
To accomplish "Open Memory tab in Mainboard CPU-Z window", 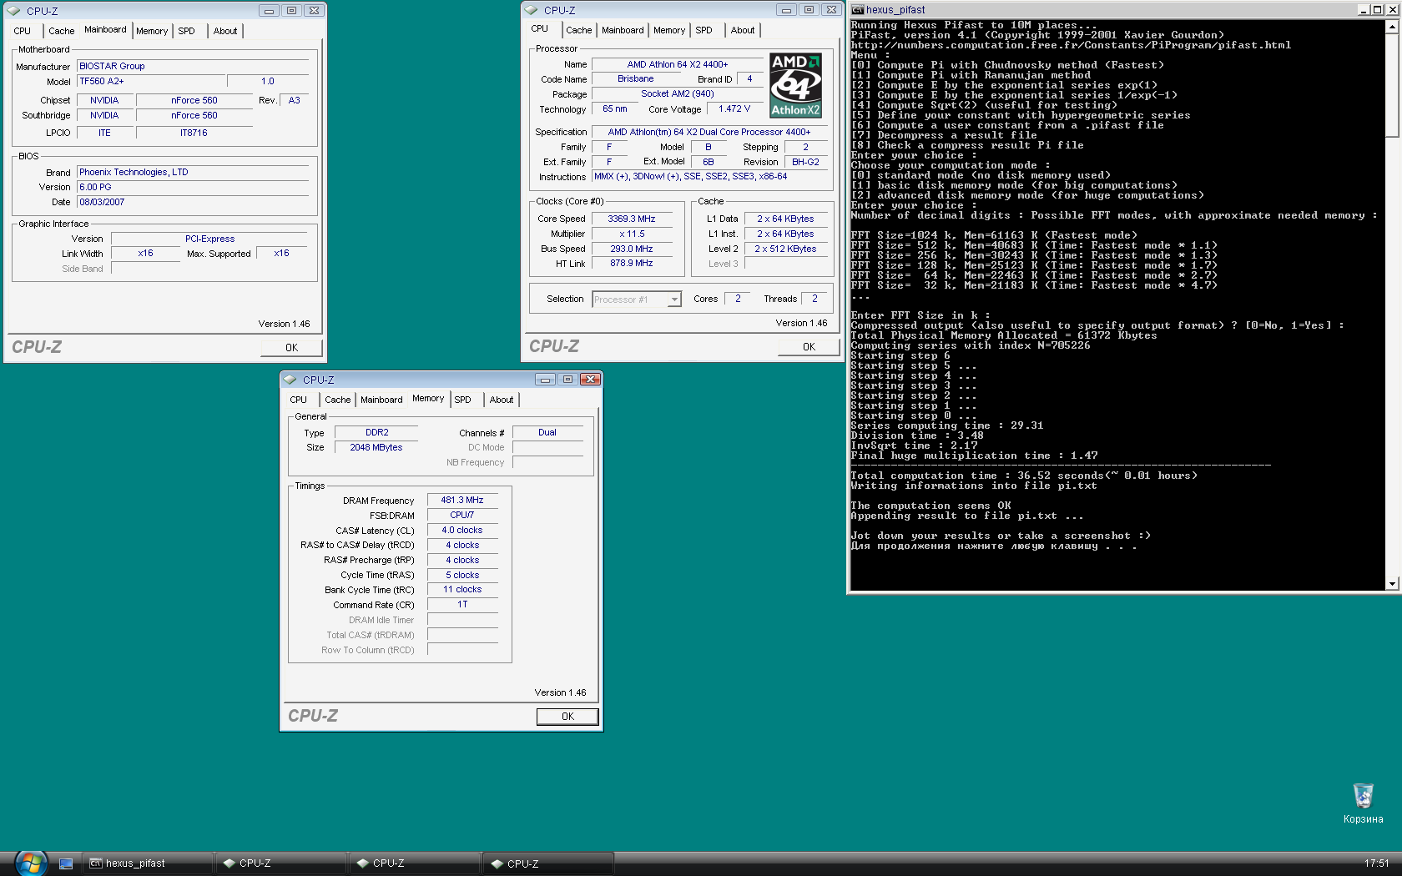I will pyautogui.click(x=152, y=31).
